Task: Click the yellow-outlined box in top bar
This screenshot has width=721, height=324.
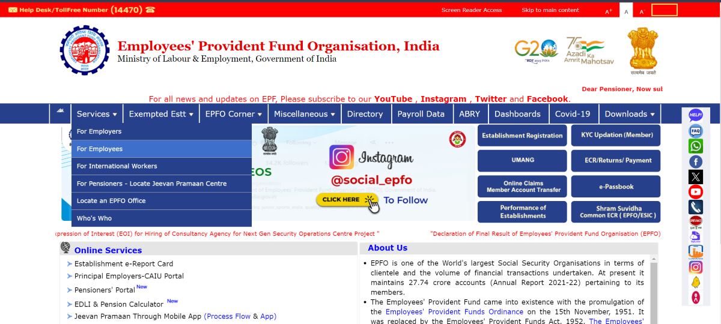Action: 665,10
